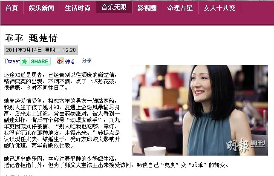Image resolution: width=274 pixels, height=176 pixels.
Task: Click the 转发 repost link
Action: click(70, 62)
